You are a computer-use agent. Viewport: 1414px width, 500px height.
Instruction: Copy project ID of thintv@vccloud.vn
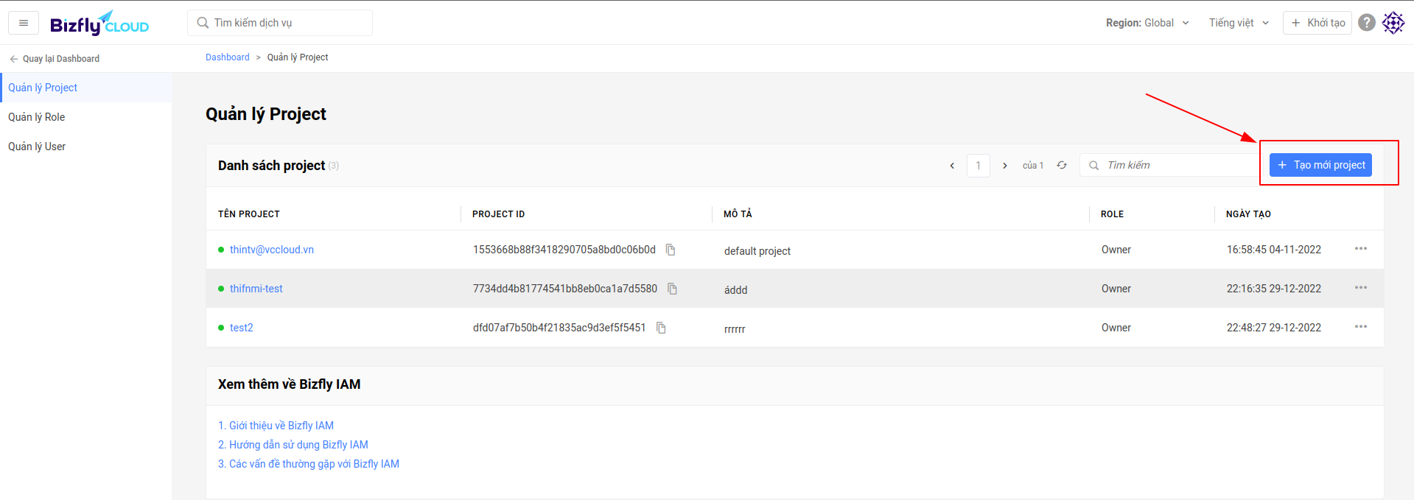671,250
